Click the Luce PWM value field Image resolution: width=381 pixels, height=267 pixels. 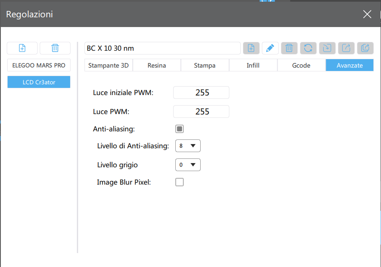click(x=201, y=112)
